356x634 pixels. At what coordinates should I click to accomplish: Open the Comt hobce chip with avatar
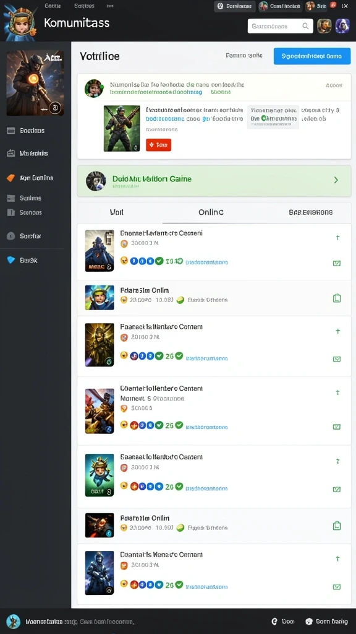(280, 6)
